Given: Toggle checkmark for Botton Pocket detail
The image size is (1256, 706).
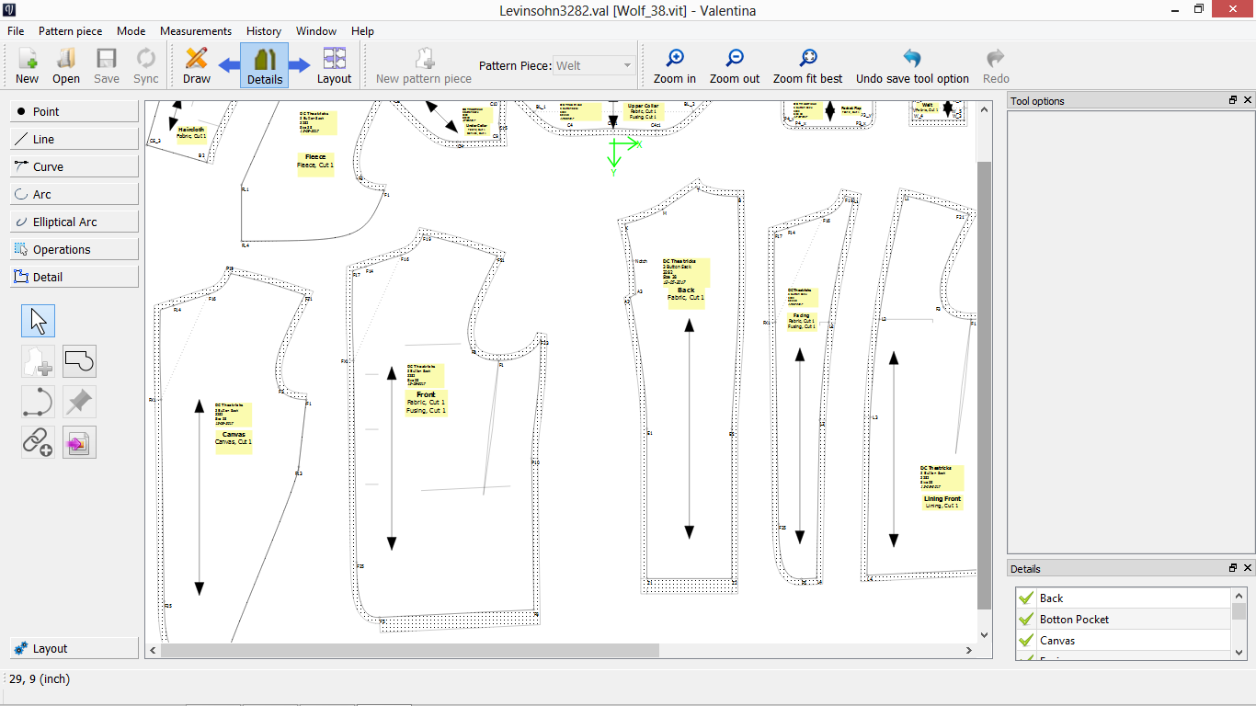Looking at the screenshot, I should 1027,620.
